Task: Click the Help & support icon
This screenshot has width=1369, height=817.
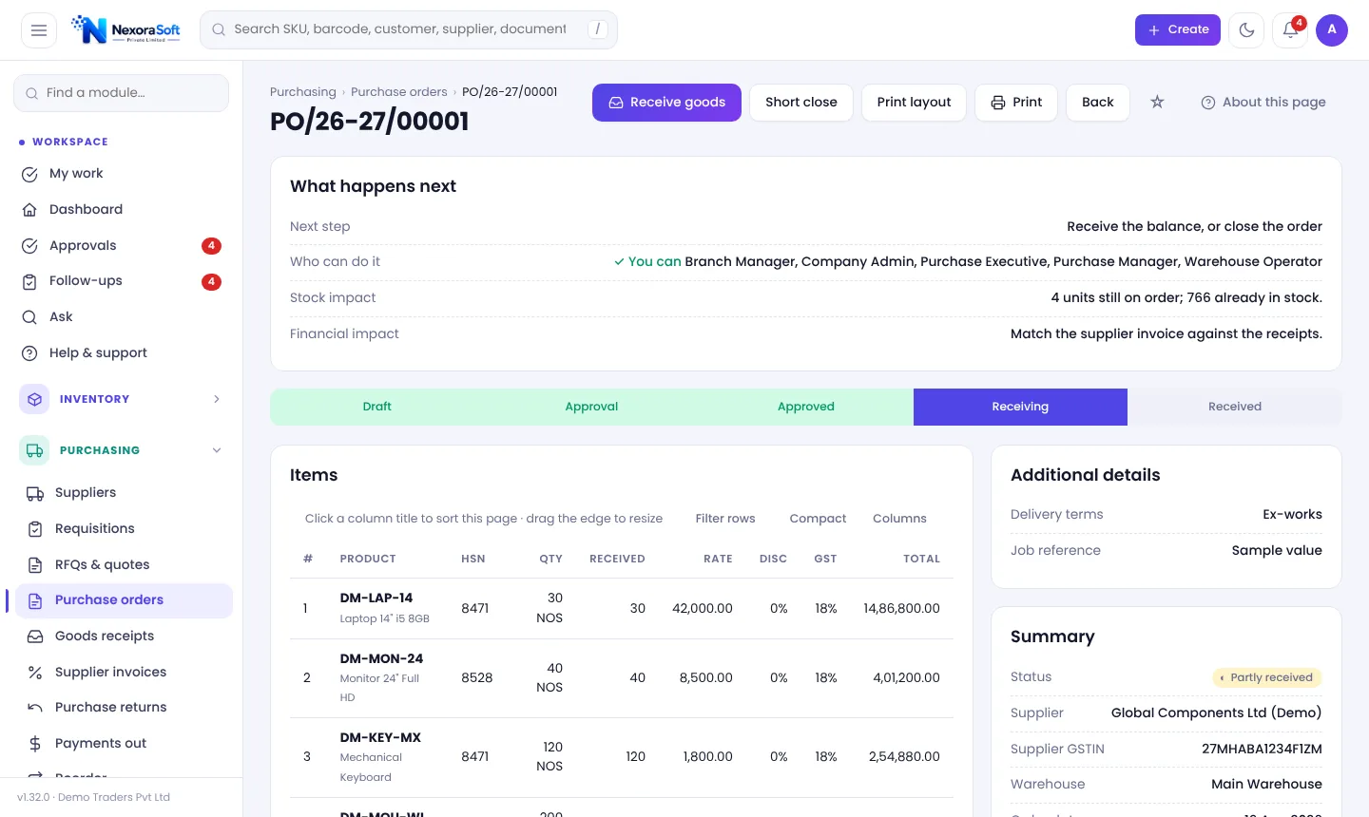Action: coord(29,353)
